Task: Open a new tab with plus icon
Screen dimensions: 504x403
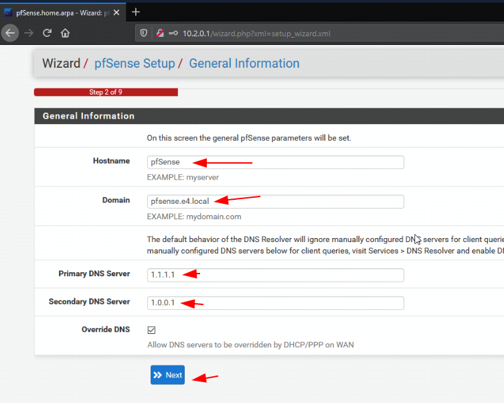Action: [x=136, y=12]
